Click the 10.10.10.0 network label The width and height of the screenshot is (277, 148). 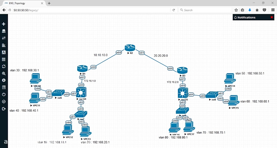coord(101,55)
